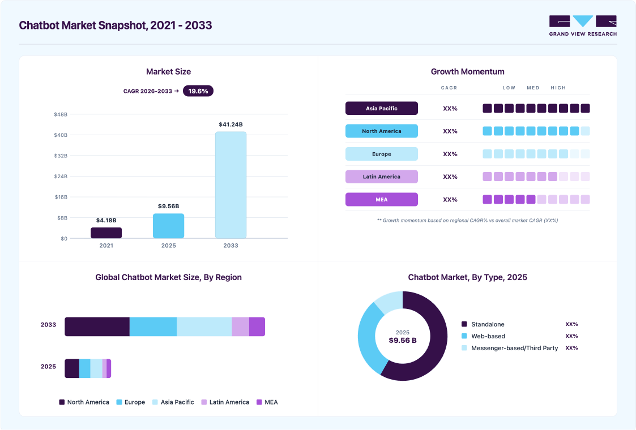Click North America legend color swatch
The height and width of the screenshot is (430, 636).
62,402
